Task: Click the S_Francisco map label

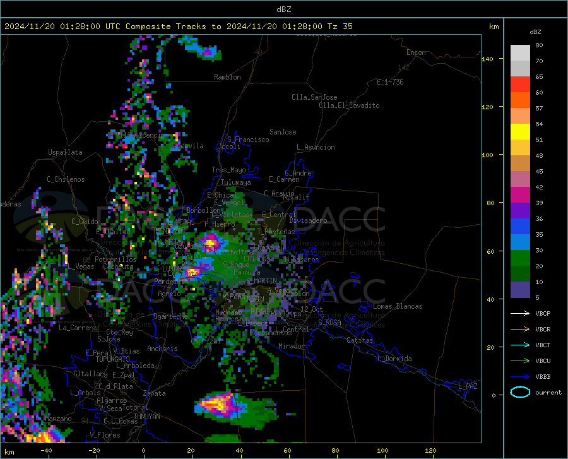Action: (x=248, y=140)
